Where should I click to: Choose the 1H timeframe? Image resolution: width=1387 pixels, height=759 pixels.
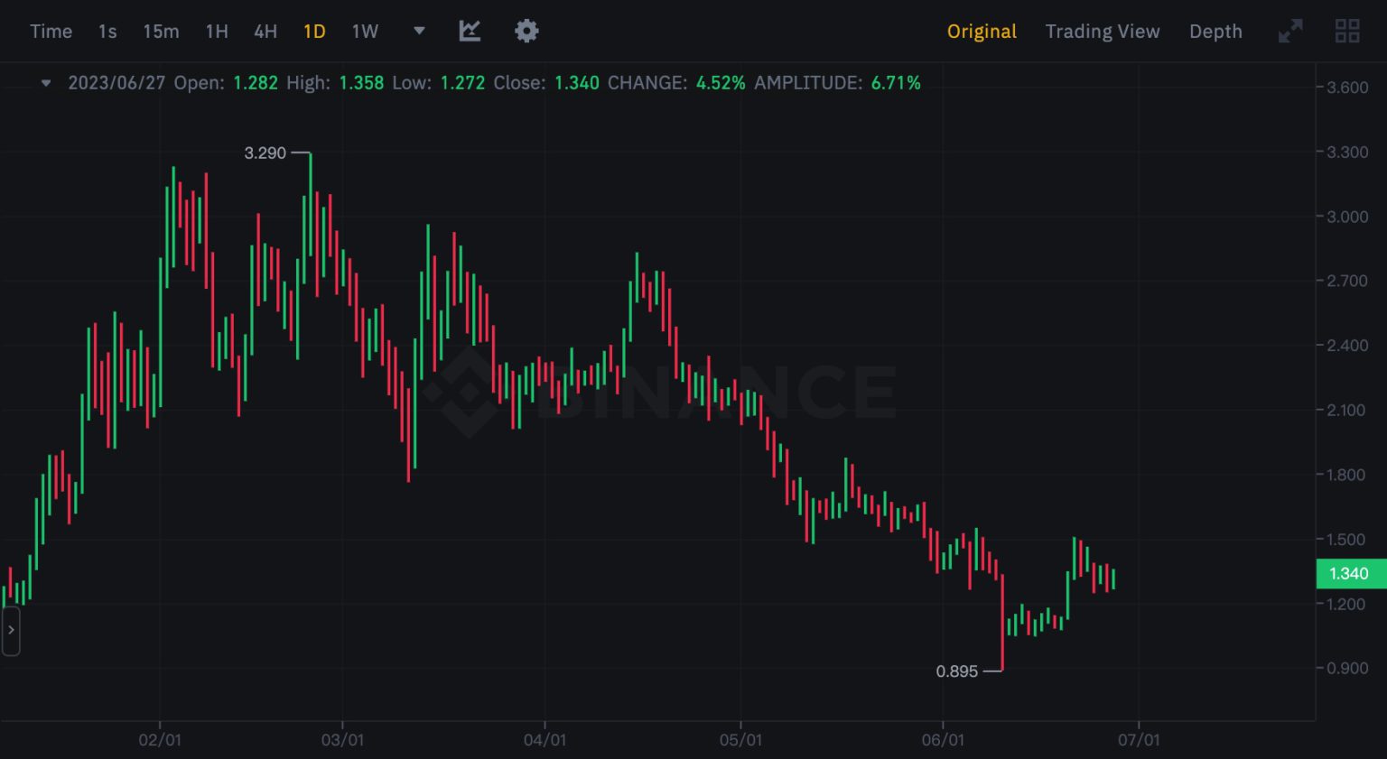[x=217, y=32]
